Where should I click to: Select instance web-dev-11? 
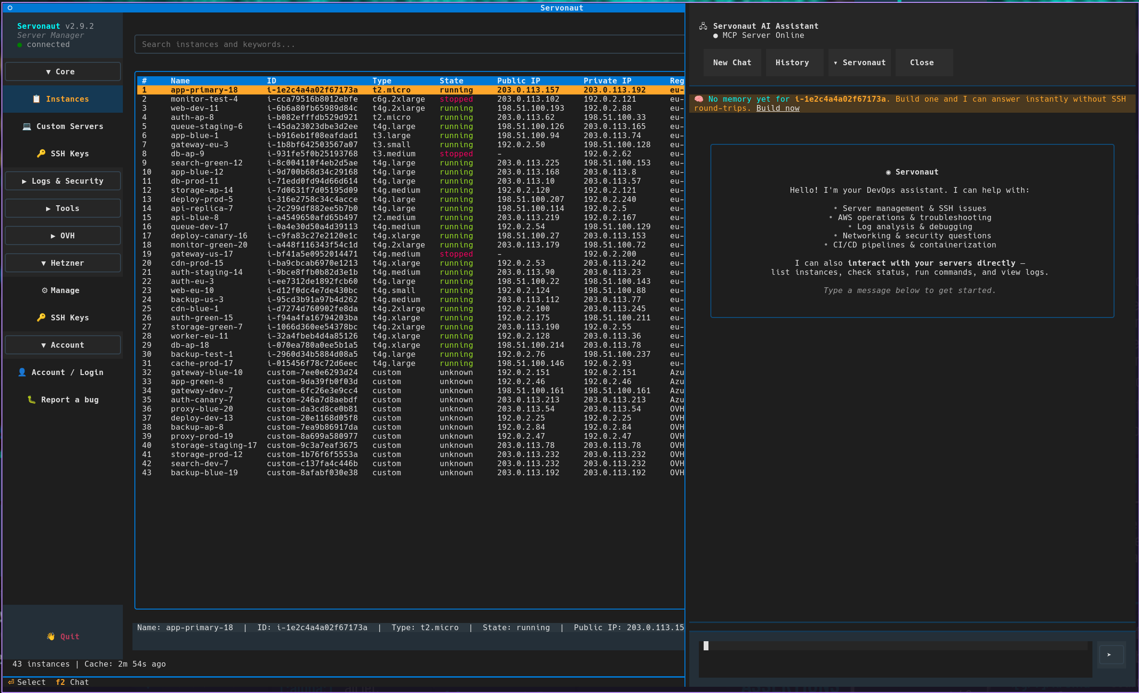(x=410, y=108)
